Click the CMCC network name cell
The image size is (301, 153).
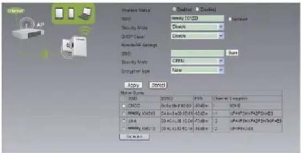pos(144,106)
